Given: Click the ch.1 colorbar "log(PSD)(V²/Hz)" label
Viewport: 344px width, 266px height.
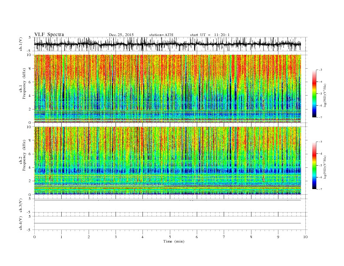Looking at the screenshot, I should [x=325, y=95].
